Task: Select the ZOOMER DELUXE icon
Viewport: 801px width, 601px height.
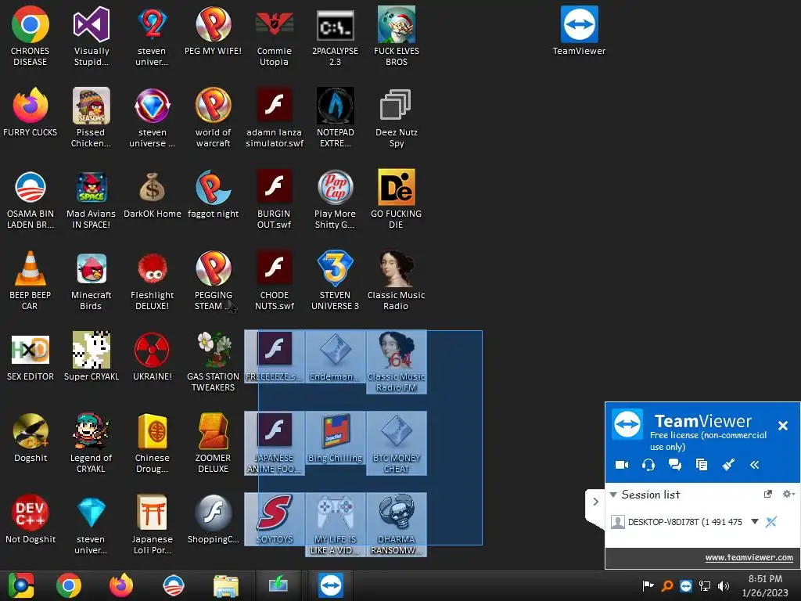Action: pos(213,443)
